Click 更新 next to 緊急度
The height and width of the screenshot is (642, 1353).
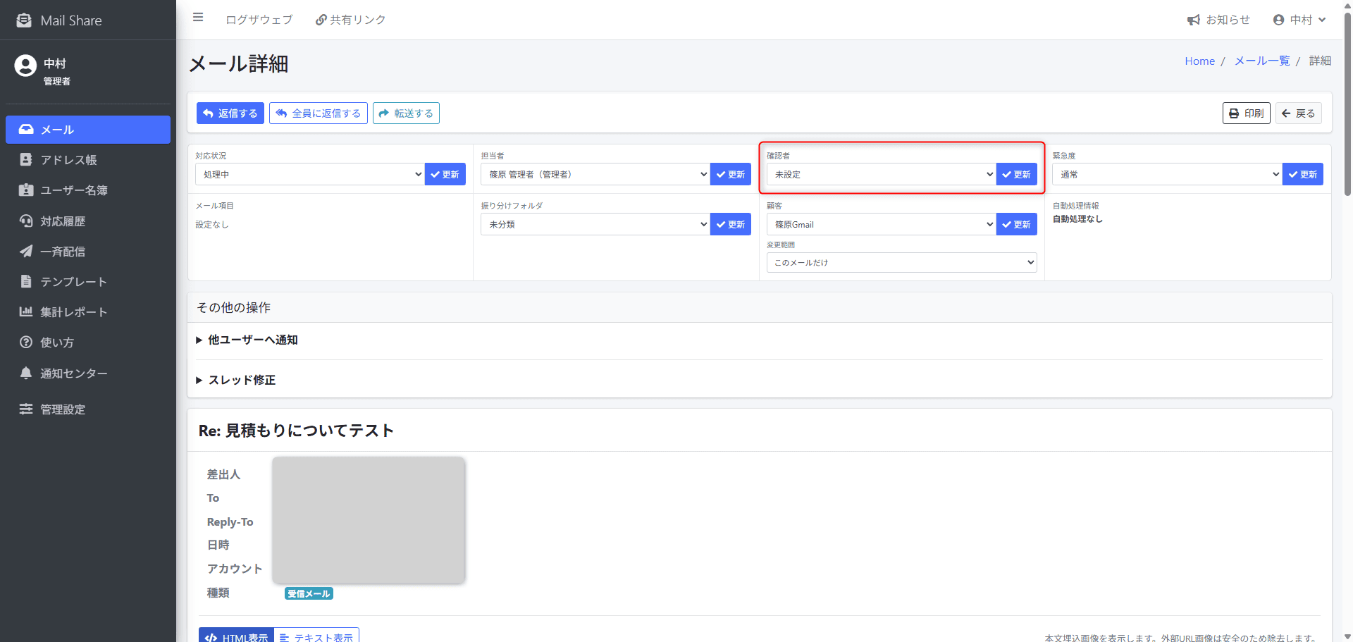tap(1302, 174)
